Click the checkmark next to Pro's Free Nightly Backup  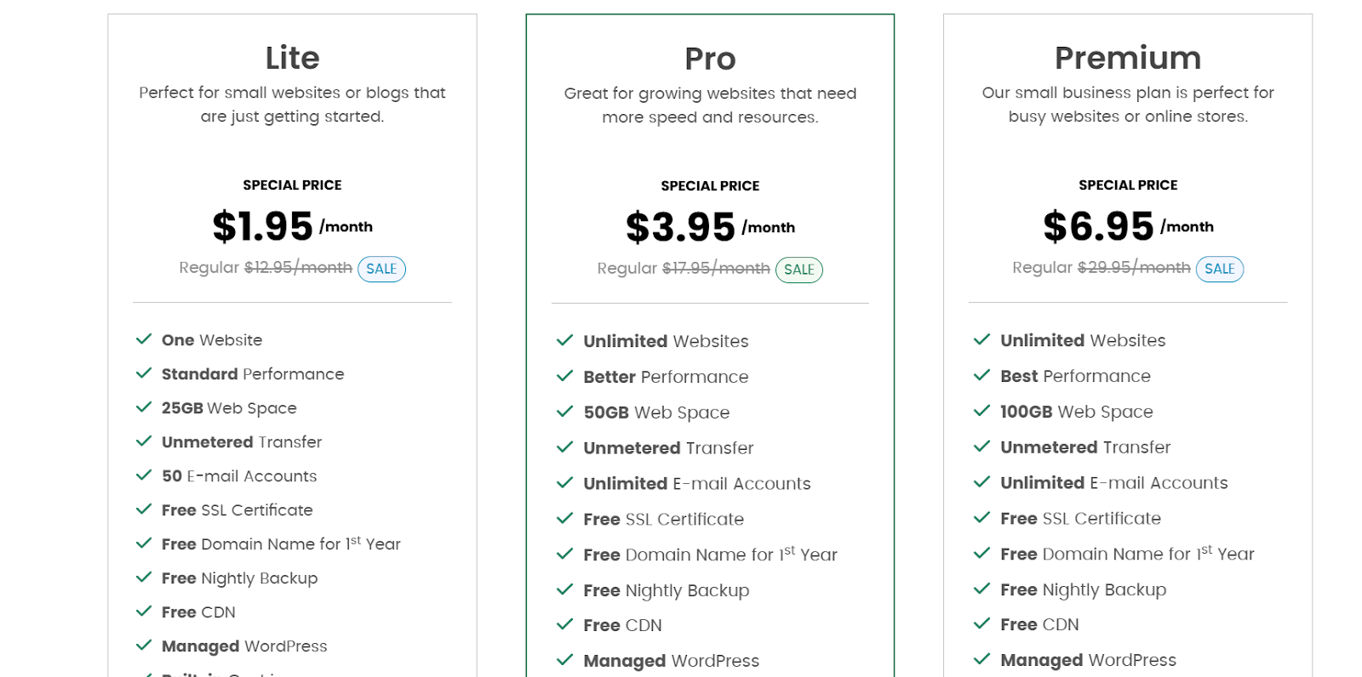coord(564,589)
